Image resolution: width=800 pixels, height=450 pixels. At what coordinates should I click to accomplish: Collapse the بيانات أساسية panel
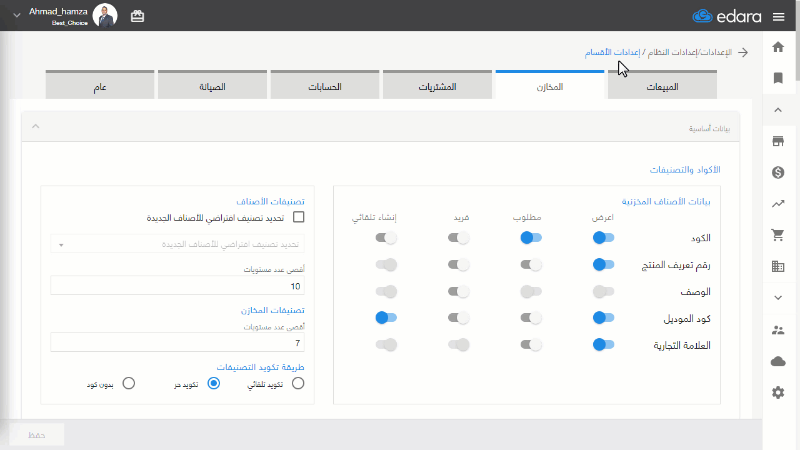[36, 126]
